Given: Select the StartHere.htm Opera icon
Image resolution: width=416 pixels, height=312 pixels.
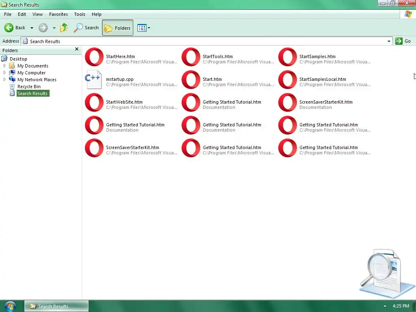Looking at the screenshot, I should click(94, 57).
